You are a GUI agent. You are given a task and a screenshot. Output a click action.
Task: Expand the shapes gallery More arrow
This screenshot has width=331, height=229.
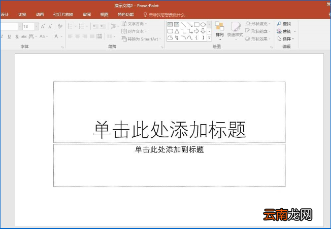coord(209,38)
